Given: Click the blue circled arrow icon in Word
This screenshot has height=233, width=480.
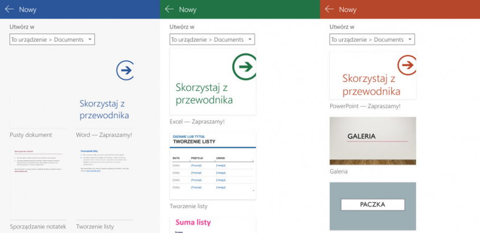Looking at the screenshot, I should (125, 70).
